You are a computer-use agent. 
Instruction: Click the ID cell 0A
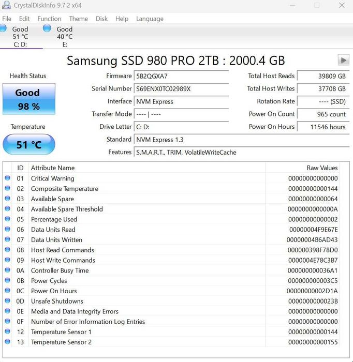click(20, 270)
